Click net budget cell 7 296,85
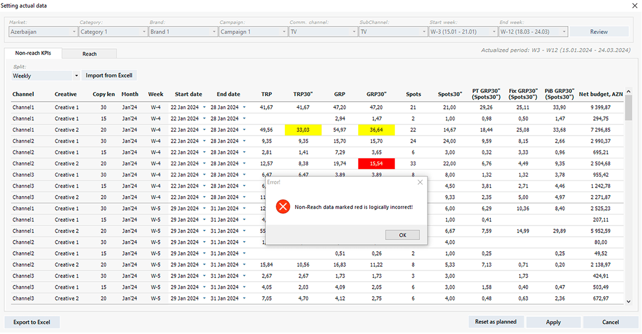Viewport: 642px width, 334px height. click(x=600, y=130)
